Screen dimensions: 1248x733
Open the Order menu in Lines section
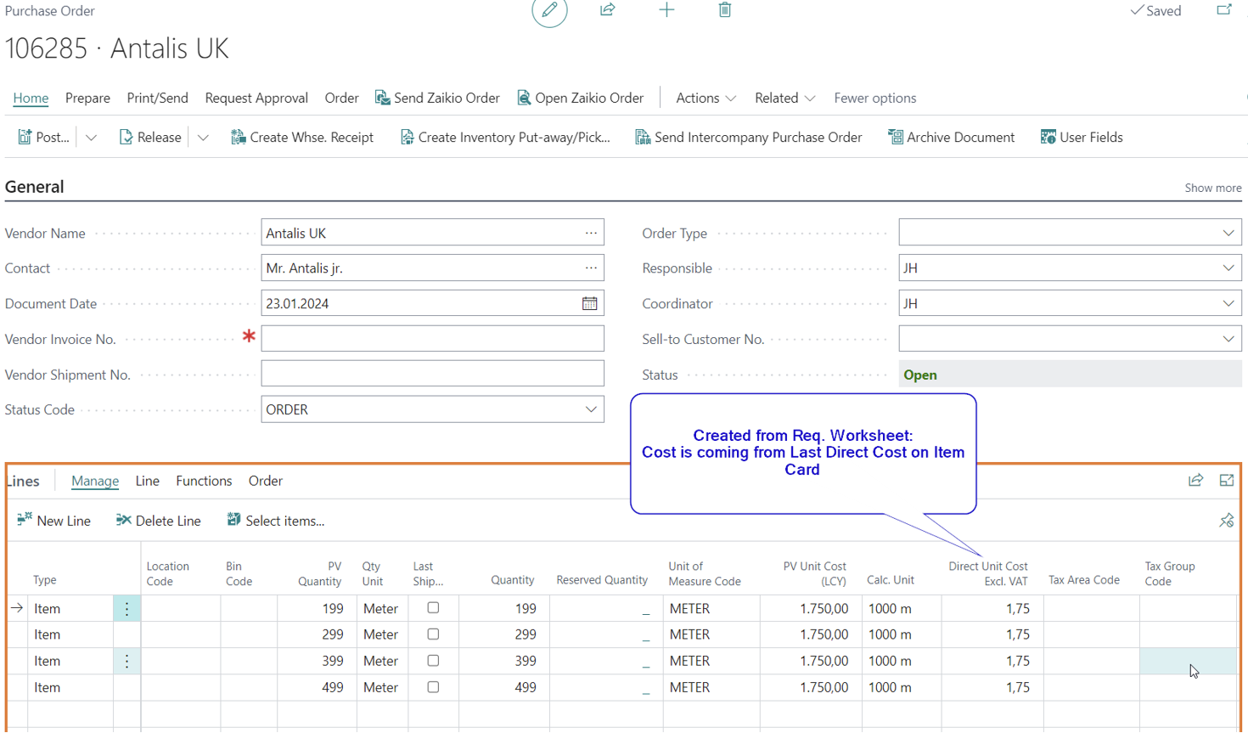pyautogui.click(x=265, y=481)
